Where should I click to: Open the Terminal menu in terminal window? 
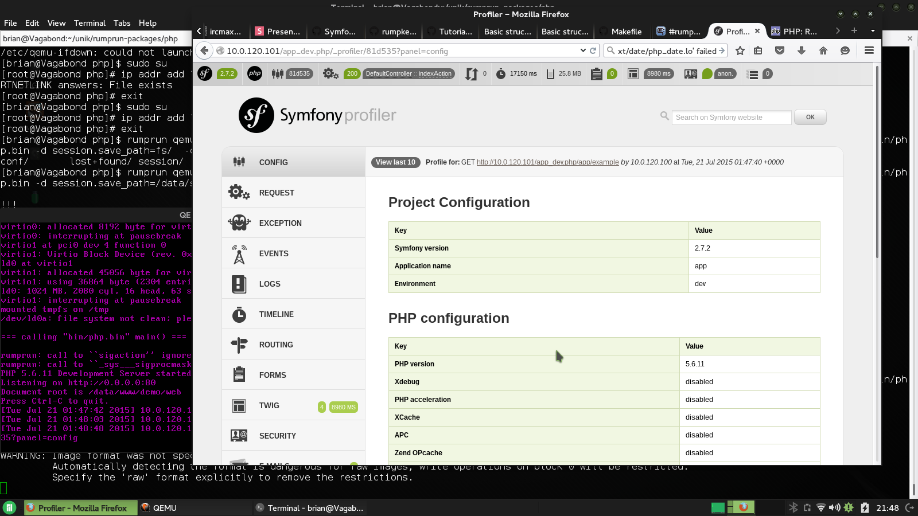click(x=90, y=23)
